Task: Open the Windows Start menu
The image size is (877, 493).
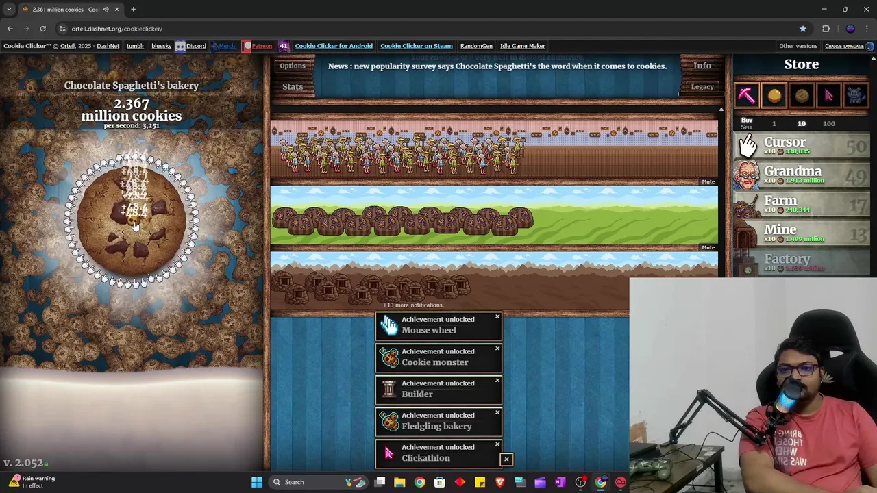Action: click(257, 482)
